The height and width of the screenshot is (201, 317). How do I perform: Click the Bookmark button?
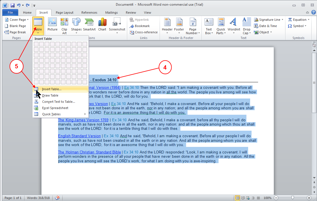point(140,26)
